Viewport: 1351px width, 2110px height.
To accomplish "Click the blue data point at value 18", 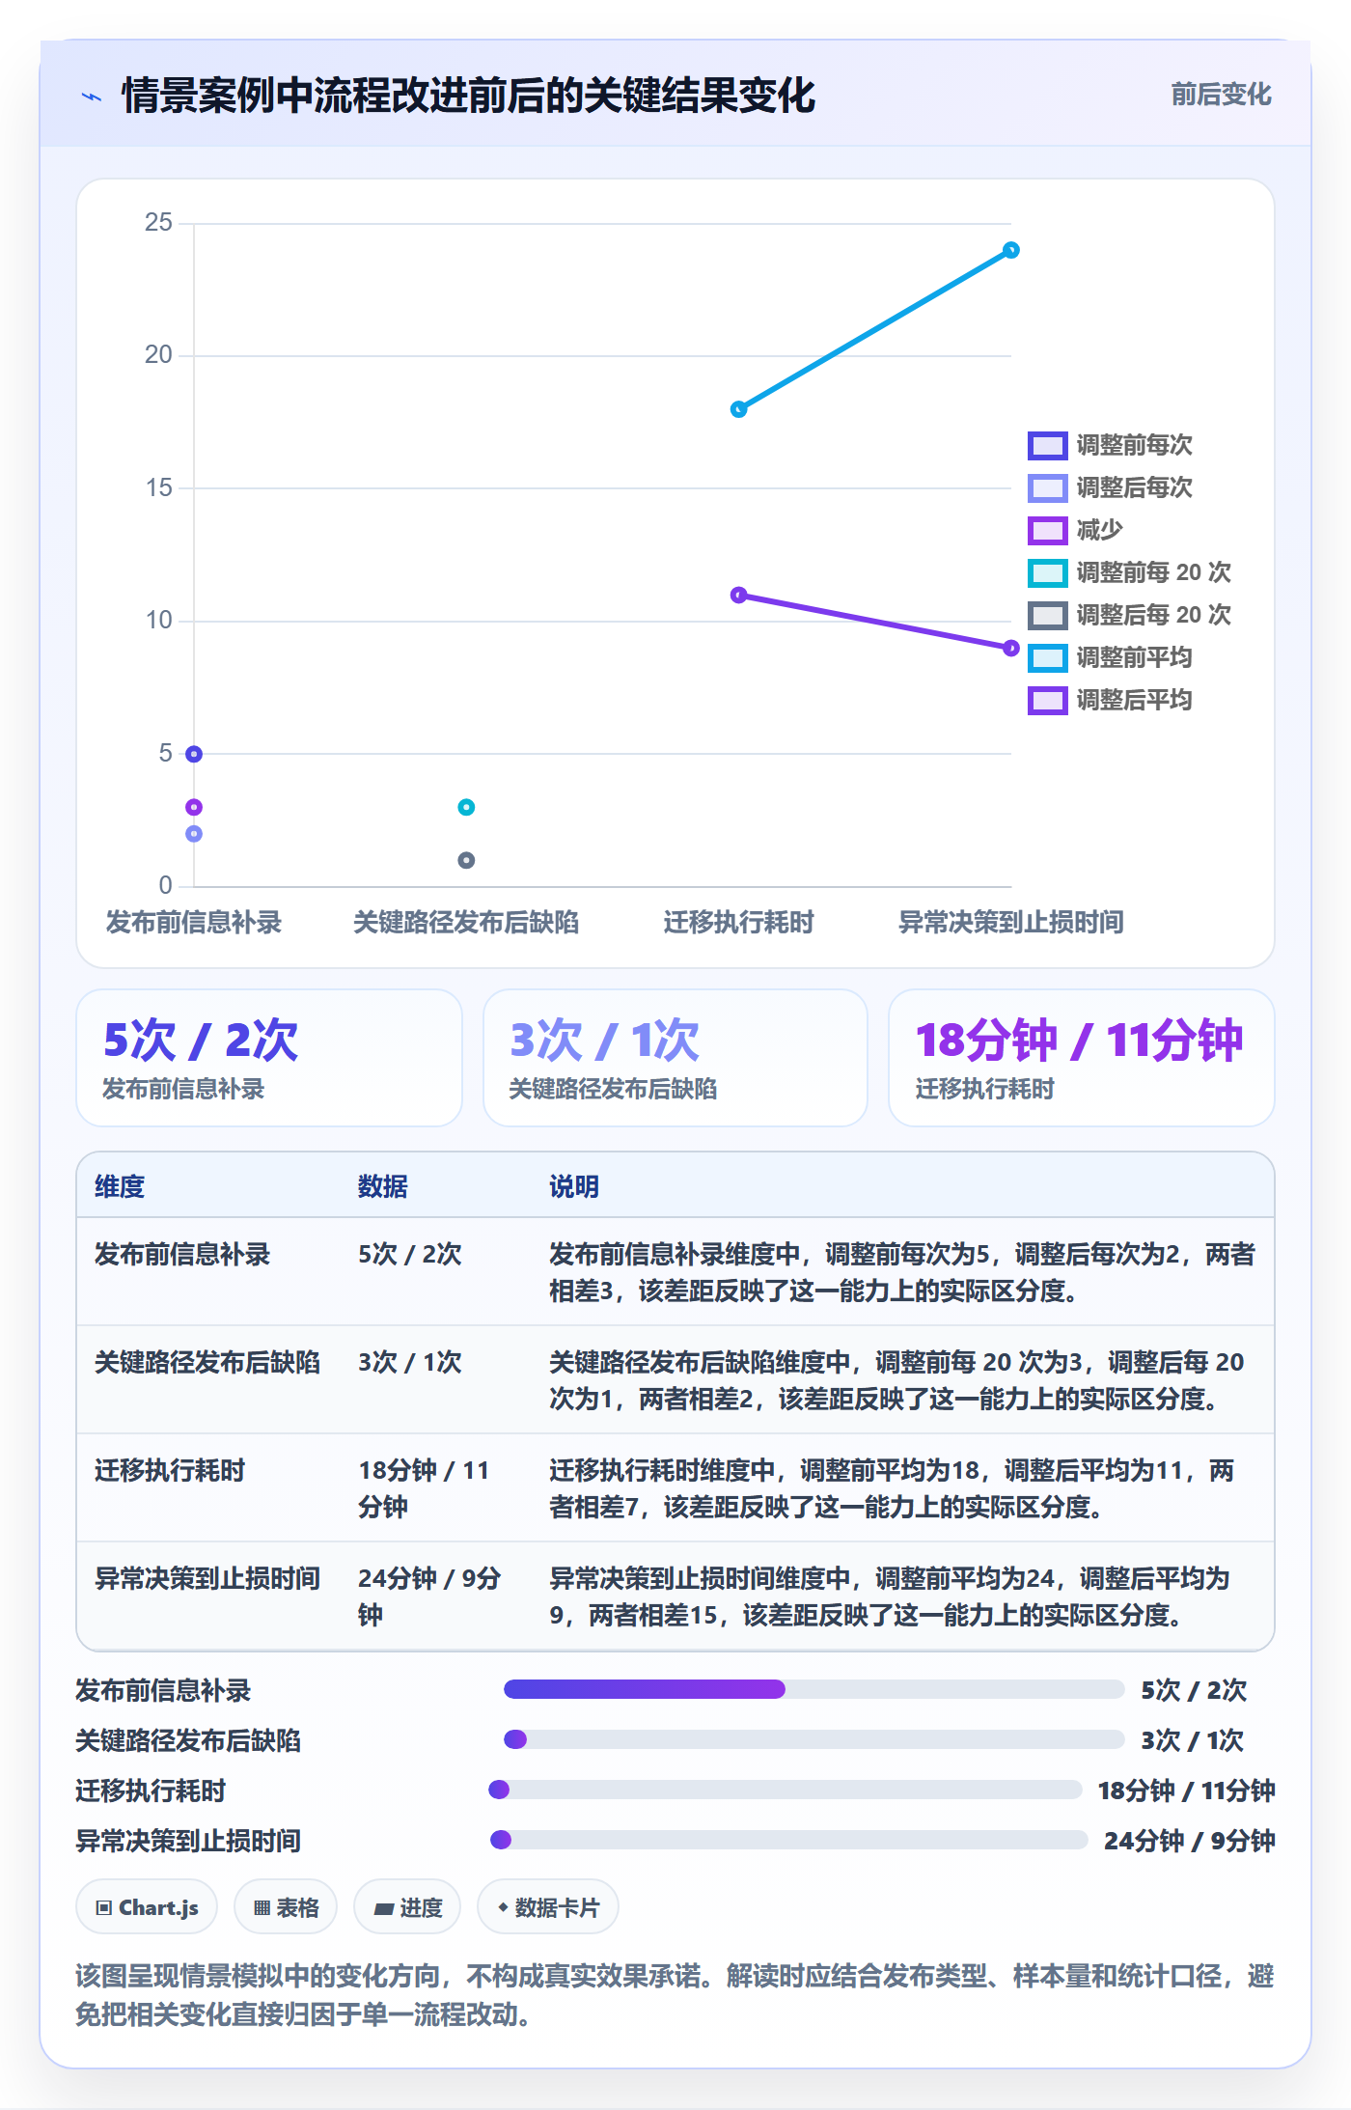I will pos(738,409).
